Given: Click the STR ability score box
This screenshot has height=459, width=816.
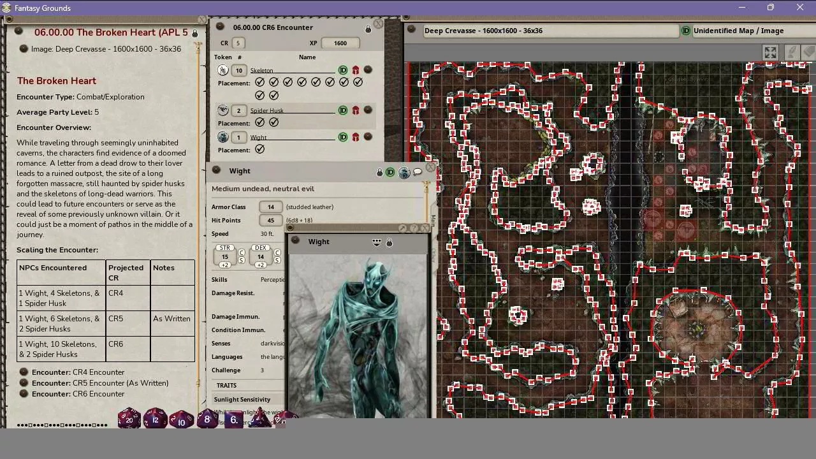Looking at the screenshot, I should (x=225, y=257).
